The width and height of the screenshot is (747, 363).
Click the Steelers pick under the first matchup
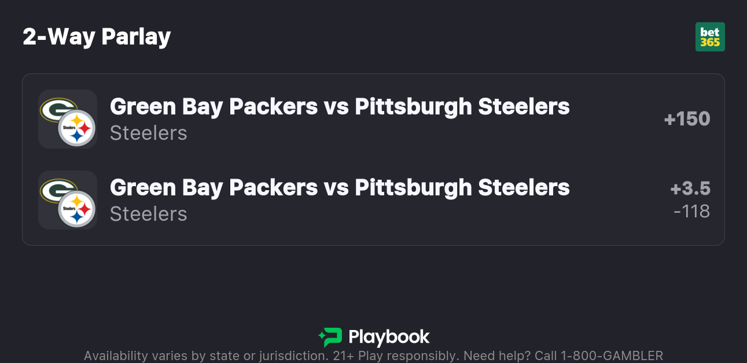[x=148, y=133]
